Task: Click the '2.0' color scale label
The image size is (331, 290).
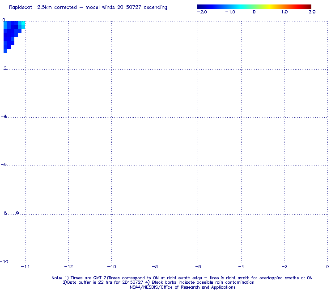Action: (312, 12)
